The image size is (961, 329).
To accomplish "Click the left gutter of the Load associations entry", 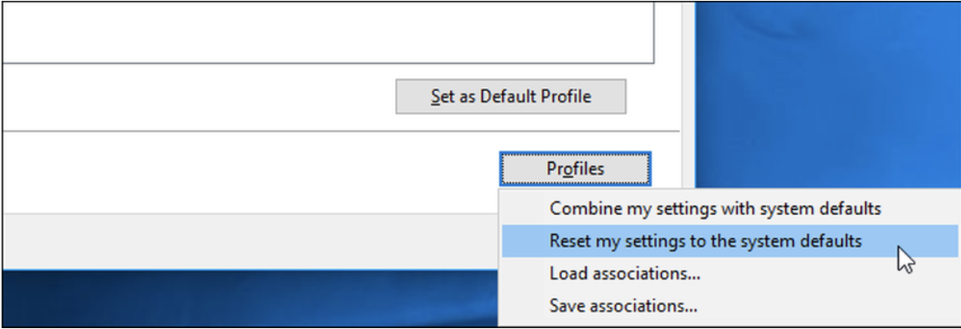I will pos(524,274).
